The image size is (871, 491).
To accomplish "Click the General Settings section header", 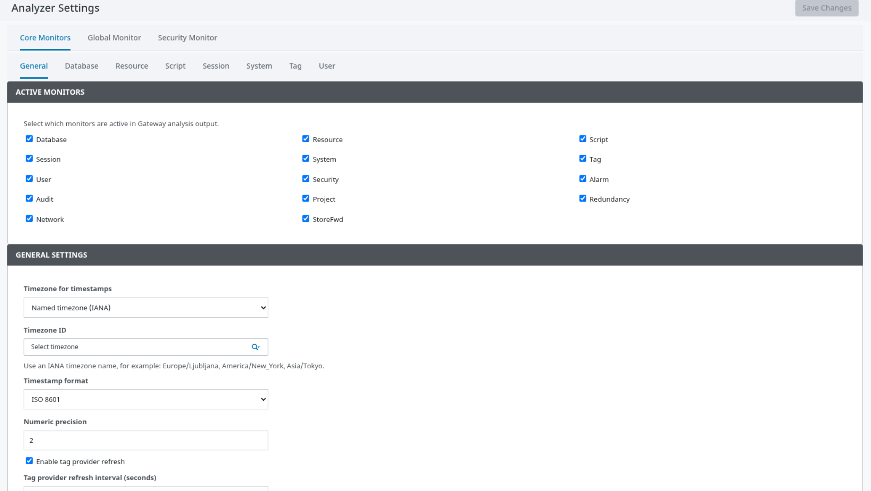I will (x=435, y=255).
